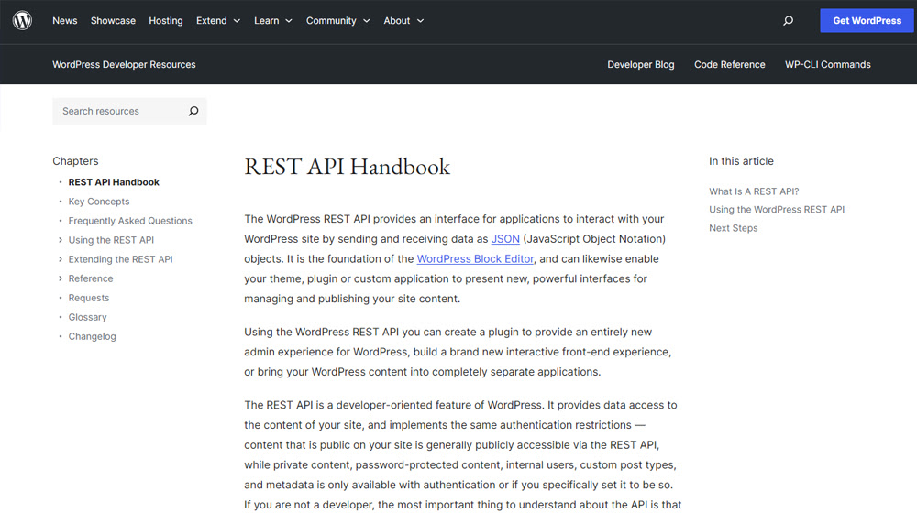Jump to Next Steps section
The height and width of the screenshot is (513, 917).
coord(733,228)
